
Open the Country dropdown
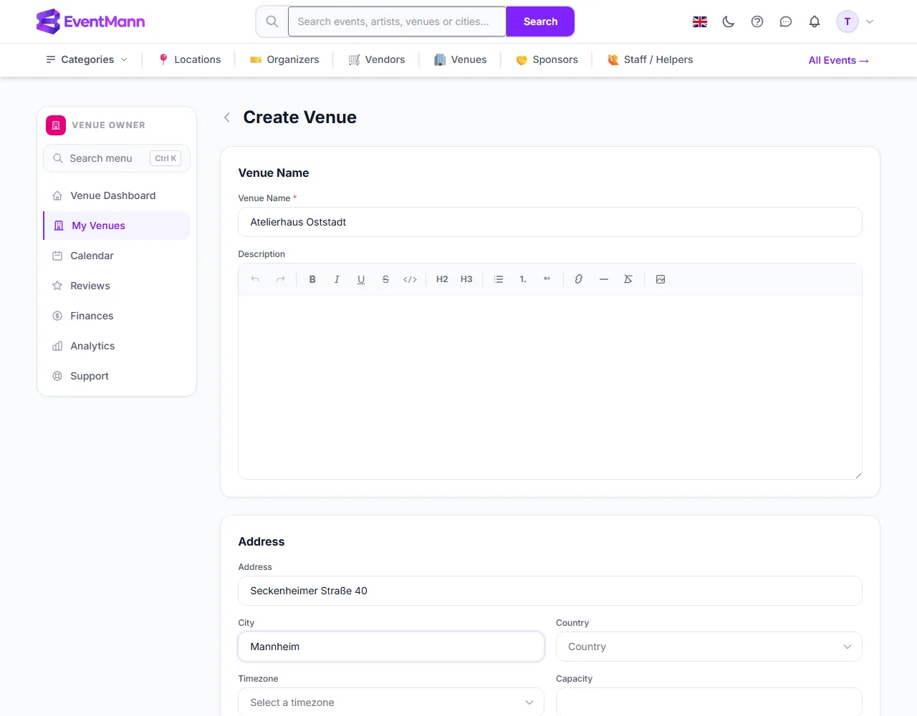click(709, 647)
